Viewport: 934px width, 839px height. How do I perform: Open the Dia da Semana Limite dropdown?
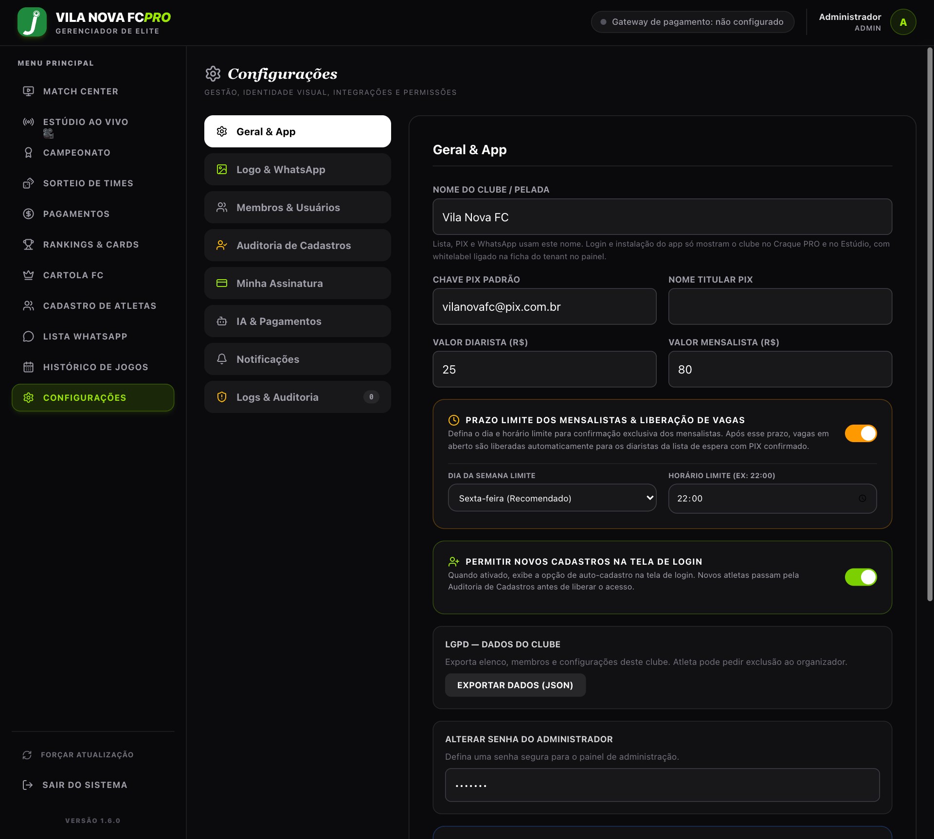pyautogui.click(x=552, y=498)
